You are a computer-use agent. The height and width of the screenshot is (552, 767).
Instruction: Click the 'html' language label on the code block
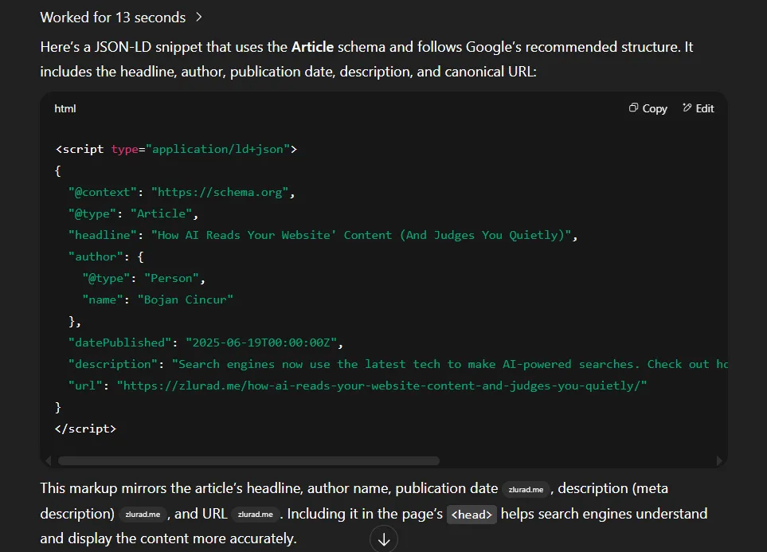pos(65,108)
